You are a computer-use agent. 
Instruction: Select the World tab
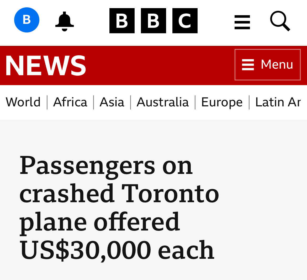23,102
